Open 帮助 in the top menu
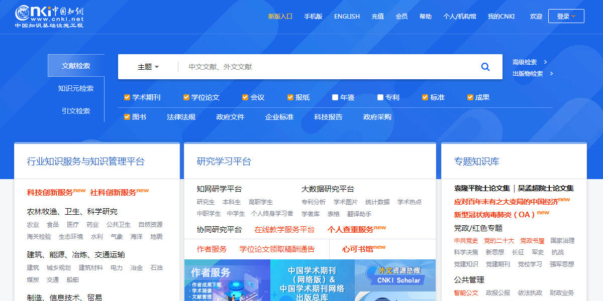Image resolution: width=603 pixels, height=301 pixels. click(x=426, y=16)
